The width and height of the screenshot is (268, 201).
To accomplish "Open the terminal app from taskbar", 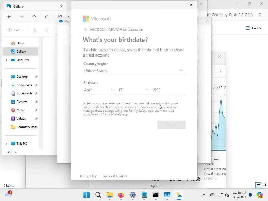I will point(155,195).
